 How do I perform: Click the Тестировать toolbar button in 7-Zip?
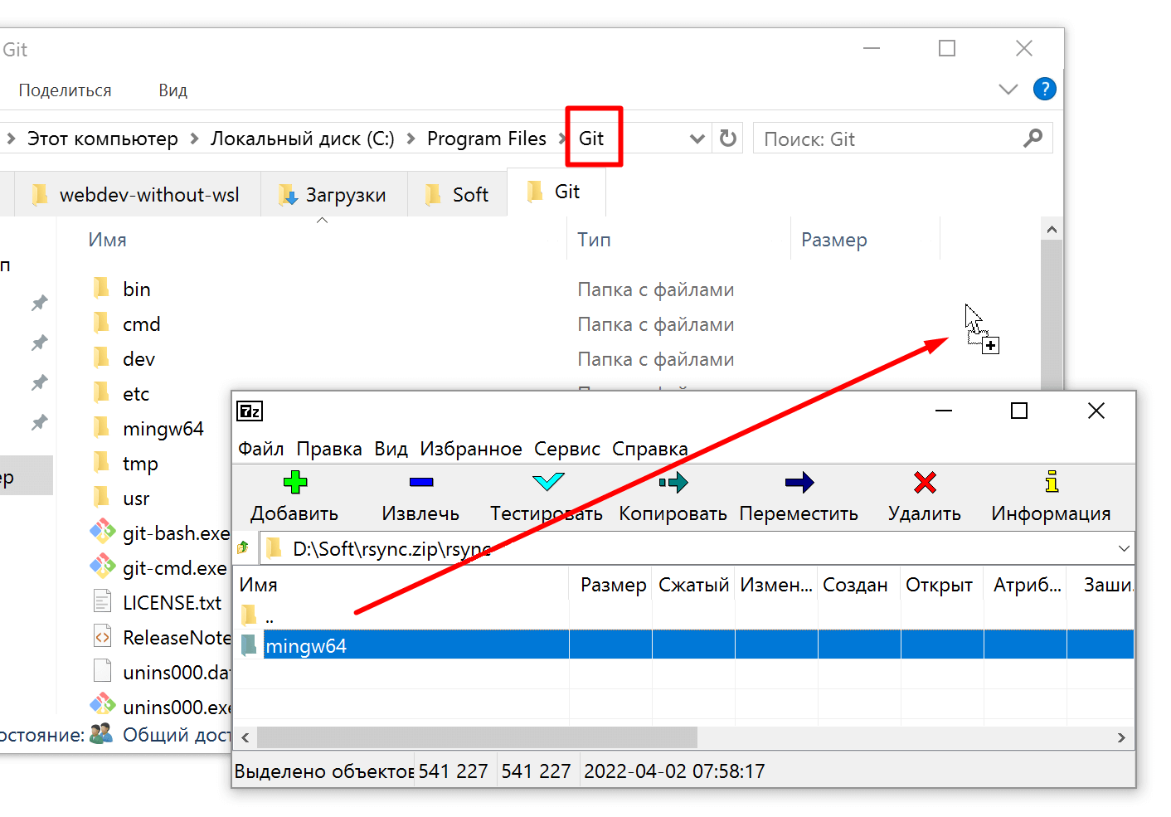pos(547,497)
